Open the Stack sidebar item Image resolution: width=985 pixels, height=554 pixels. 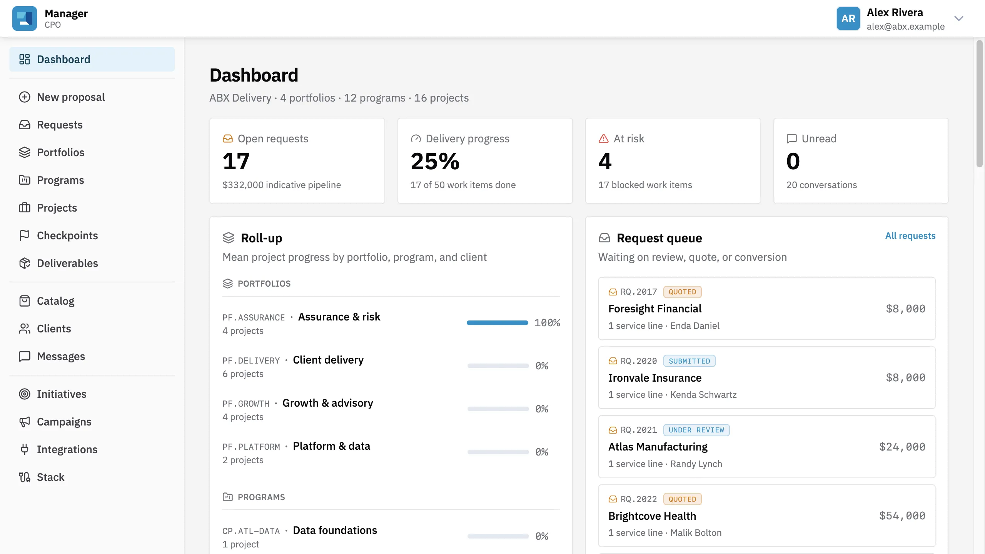92,477
